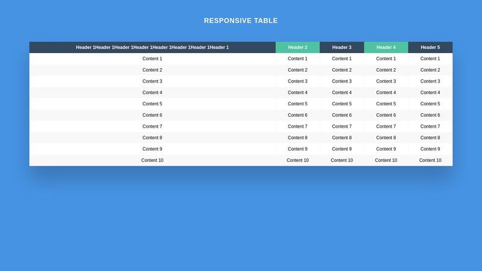Select Content 10 under Header 5
This screenshot has width=482, height=271.
(430, 160)
